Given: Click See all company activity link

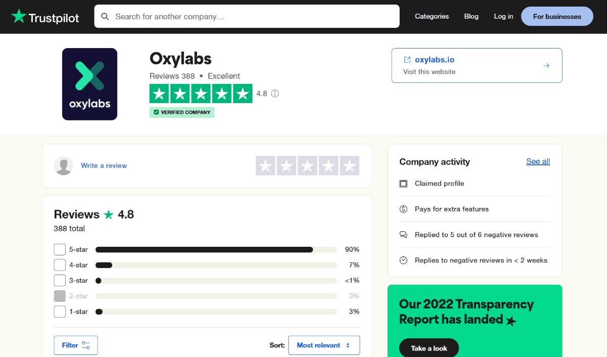Looking at the screenshot, I should point(538,162).
